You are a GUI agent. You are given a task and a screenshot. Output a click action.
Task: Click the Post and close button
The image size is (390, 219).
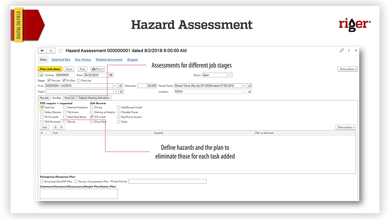point(49,69)
